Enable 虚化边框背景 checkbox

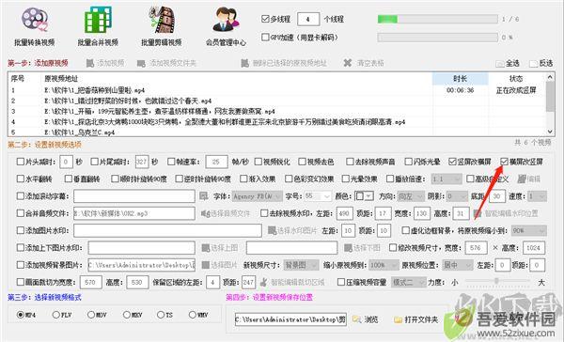point(405,230)
